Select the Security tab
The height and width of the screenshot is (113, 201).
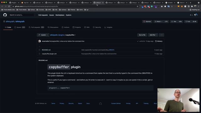point(97,27)
